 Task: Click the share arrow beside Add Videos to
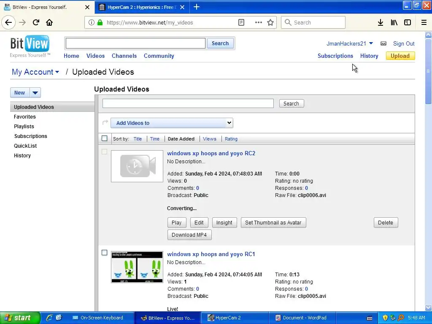pyautogui.click(x=105, y=122)
